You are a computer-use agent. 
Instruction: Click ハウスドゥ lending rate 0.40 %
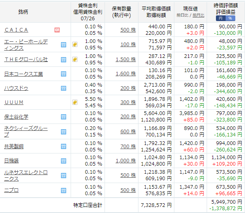94,85
